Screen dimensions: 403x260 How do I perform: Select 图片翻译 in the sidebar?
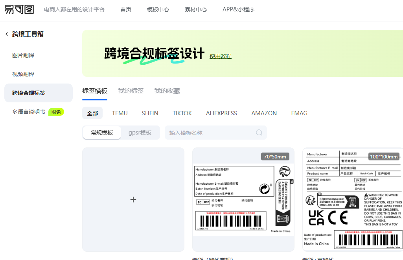click(23, 55)
